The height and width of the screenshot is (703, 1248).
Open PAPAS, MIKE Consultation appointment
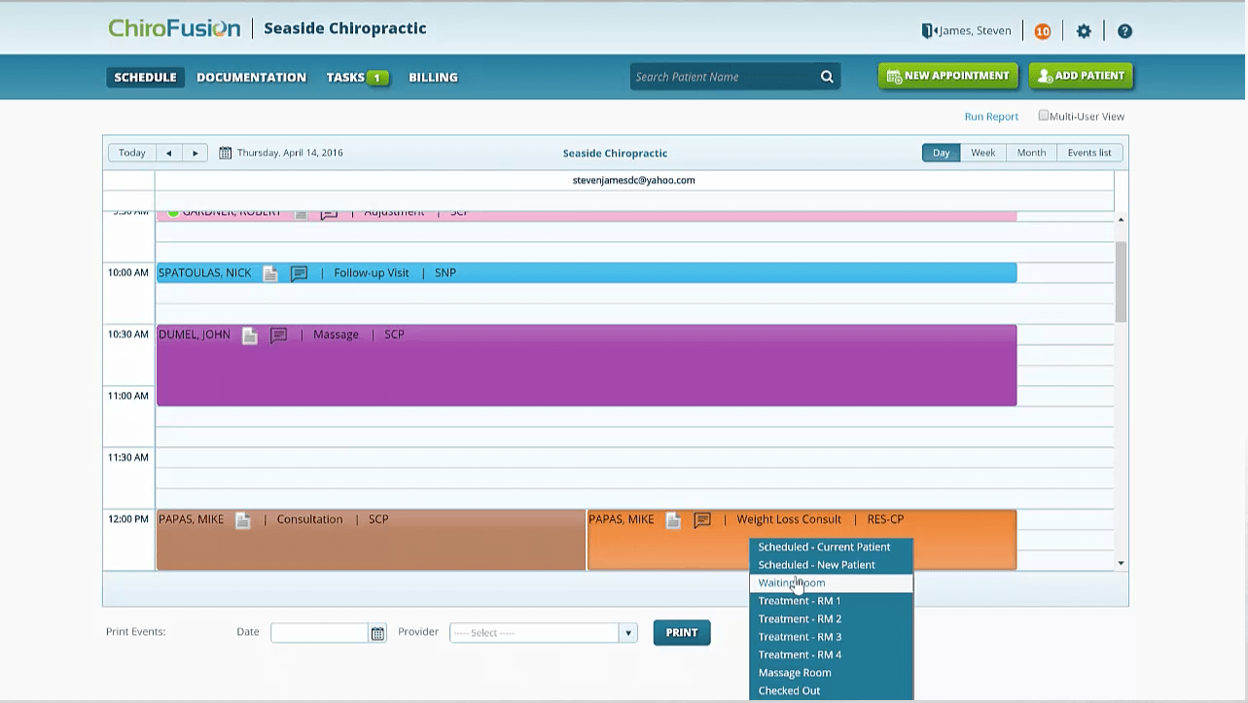[x=371, y=540]
